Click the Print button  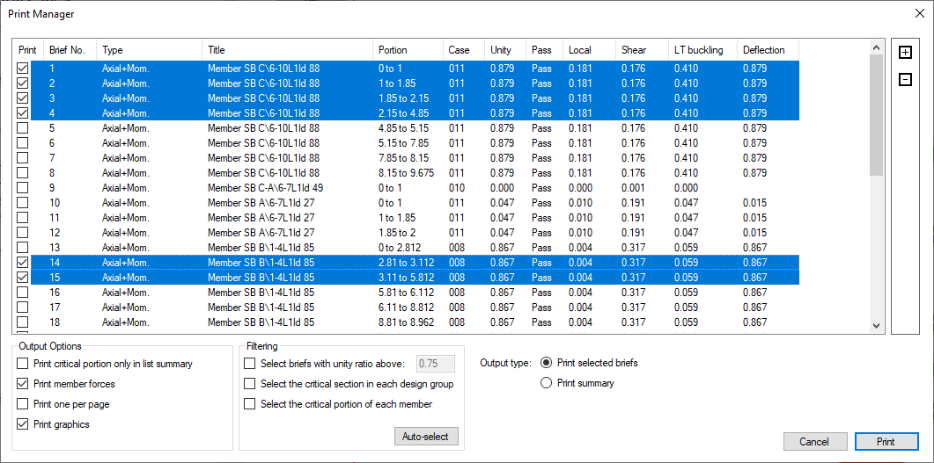[886, 442]
